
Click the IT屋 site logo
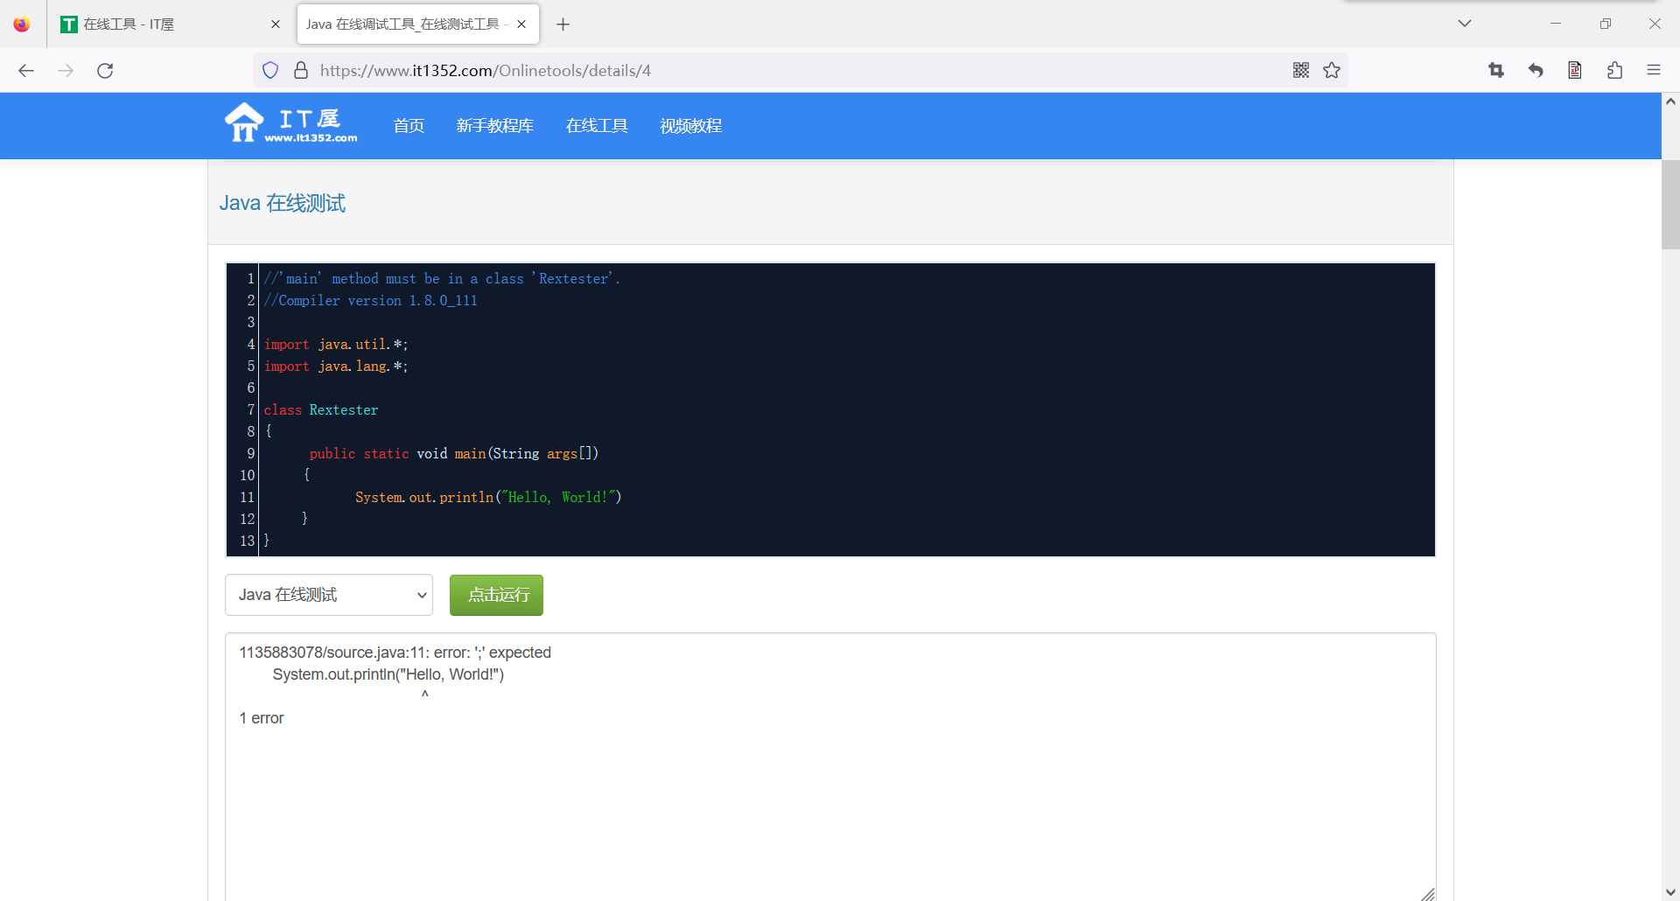pos(290,123)
